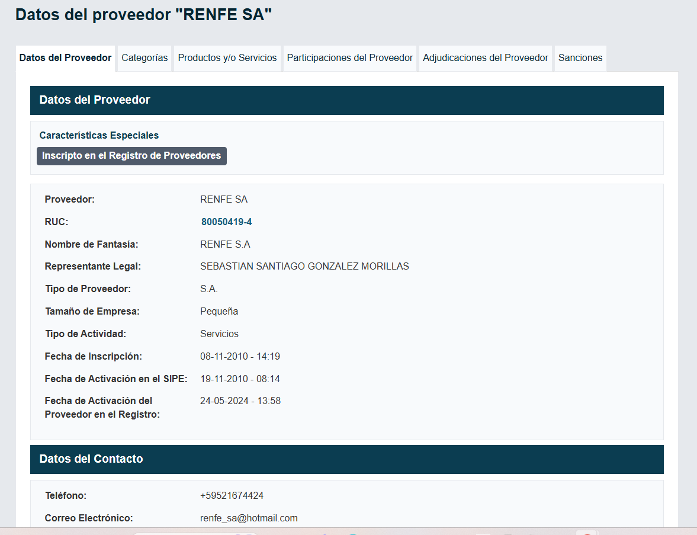Screen dimensions: 697x535
Task: Select the Nombre de Fantasía value RENFE S.A
Action: (x=225, y=244)
